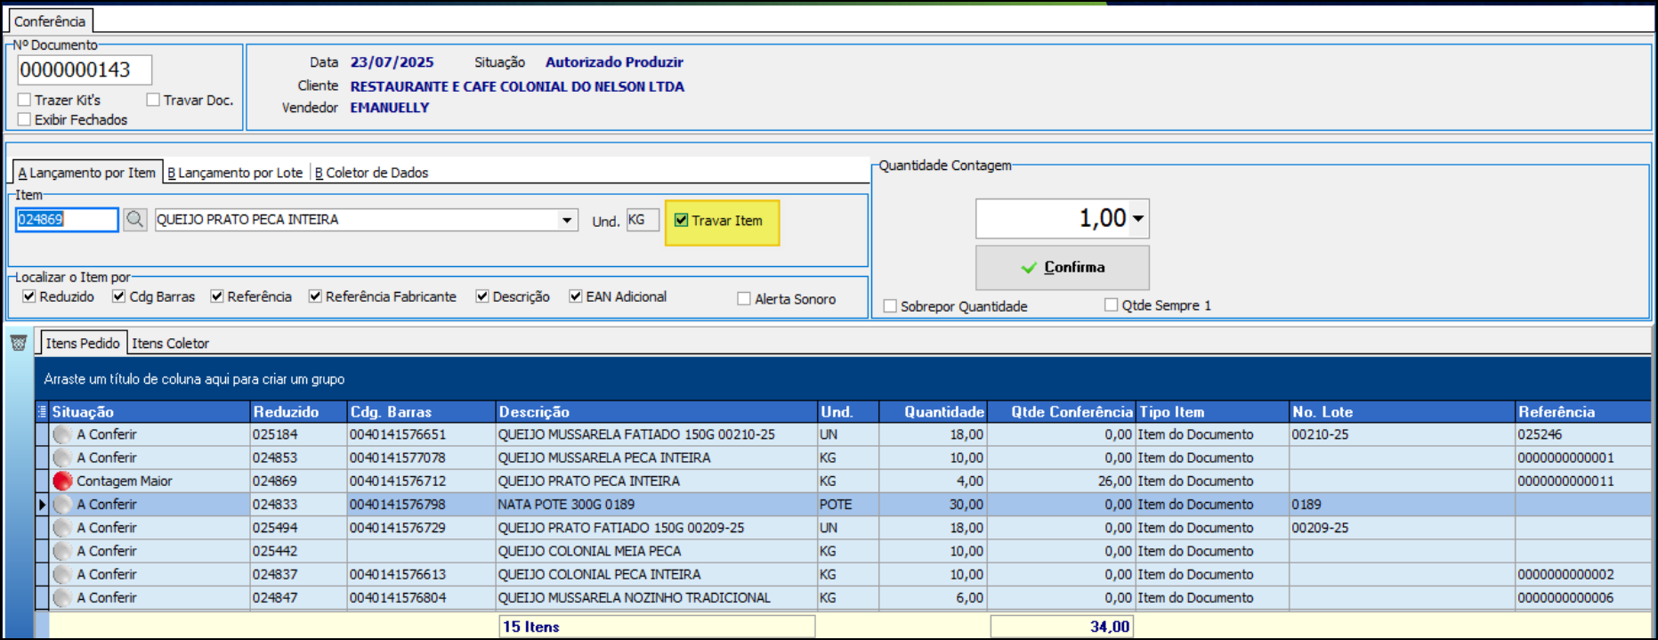Click the grid options icon left of Situação
This screenshot has width=1658, height=640.
point(42,411)
